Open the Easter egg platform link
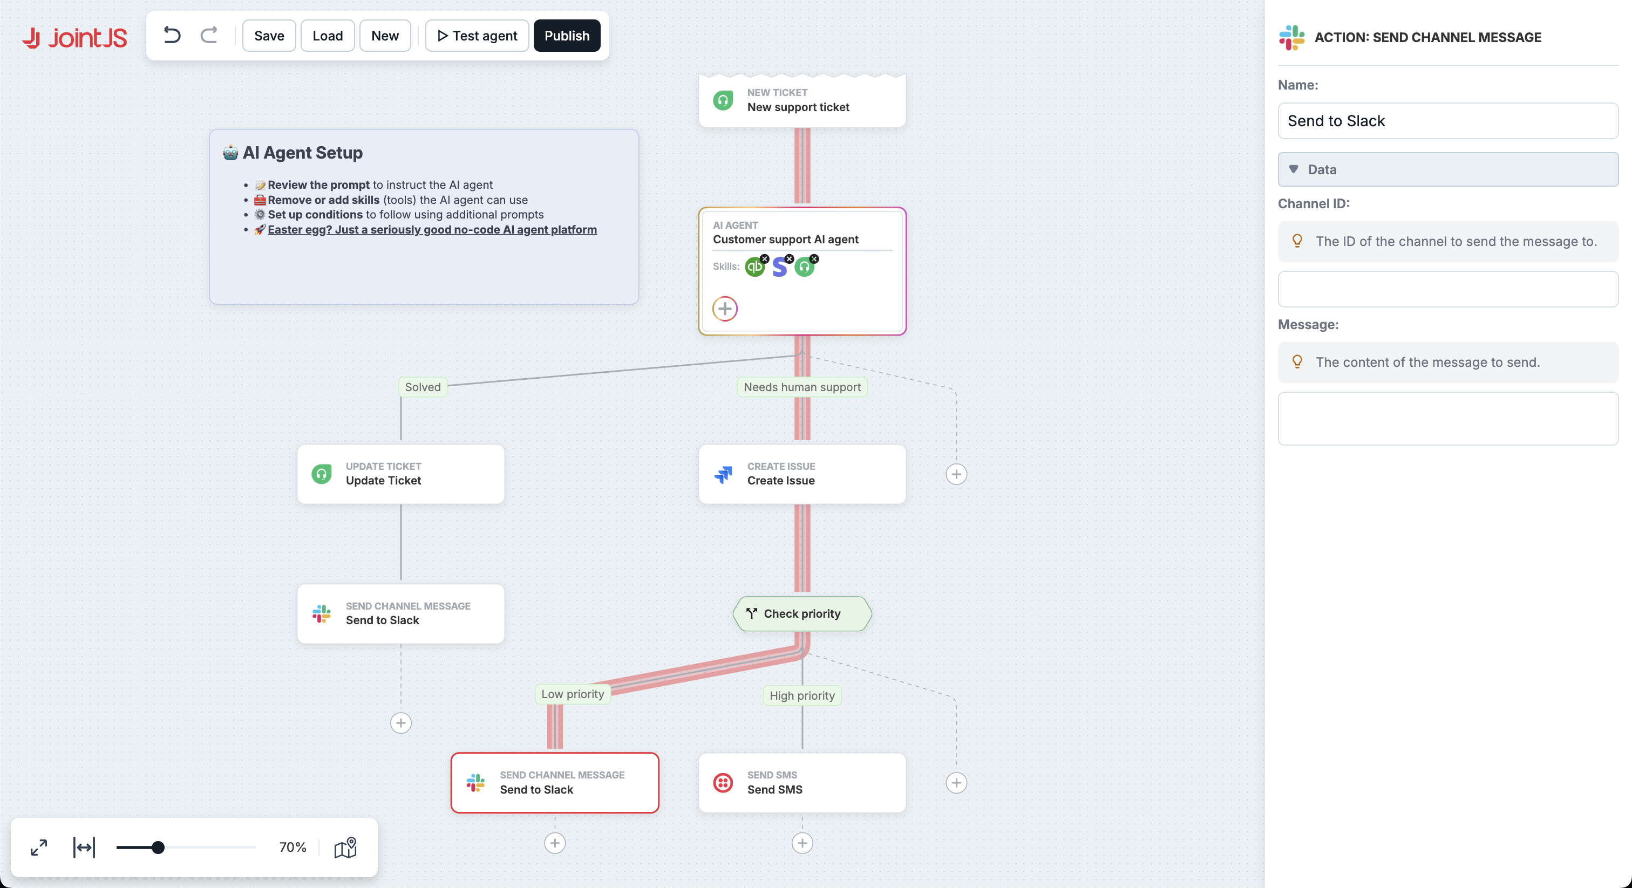 (432, 229)
